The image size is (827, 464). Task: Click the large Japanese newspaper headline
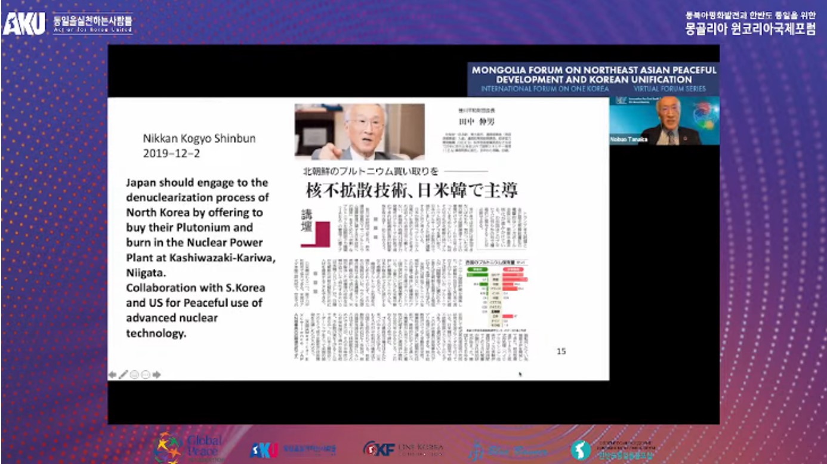tap(412, 191)
